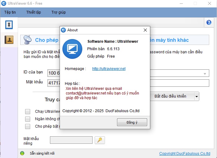This screenshot has width=217, height=158.
Task: Click the green ready-to-connect status indicator
Action: click(22, 153)
